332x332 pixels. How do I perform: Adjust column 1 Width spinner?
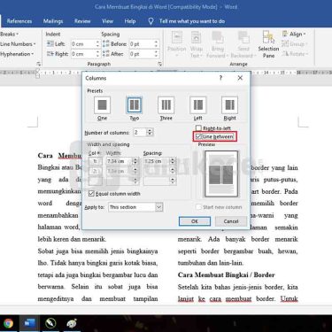(135, 161)
